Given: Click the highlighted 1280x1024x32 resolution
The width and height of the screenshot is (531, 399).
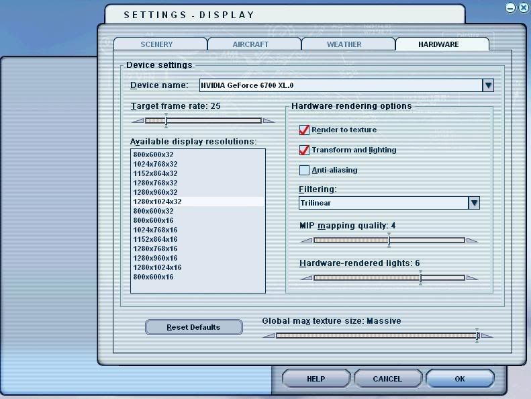Looking at the screenshot, I should pos(198,202).
